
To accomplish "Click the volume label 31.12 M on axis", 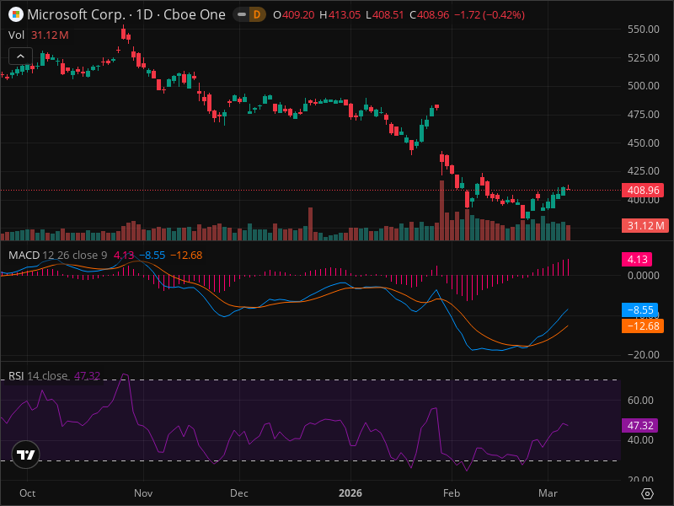I will (x=645, y=225).
